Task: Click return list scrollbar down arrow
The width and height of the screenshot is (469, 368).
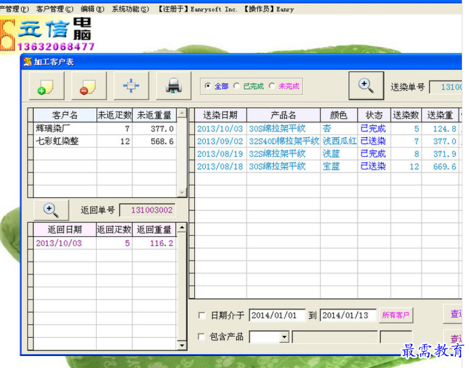Action: click(181, 345)
